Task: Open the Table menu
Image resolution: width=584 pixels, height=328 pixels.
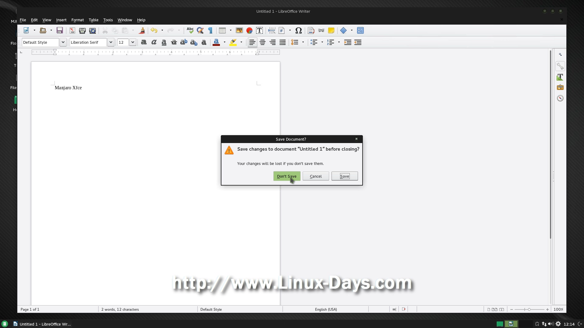Action: point(93,20)
